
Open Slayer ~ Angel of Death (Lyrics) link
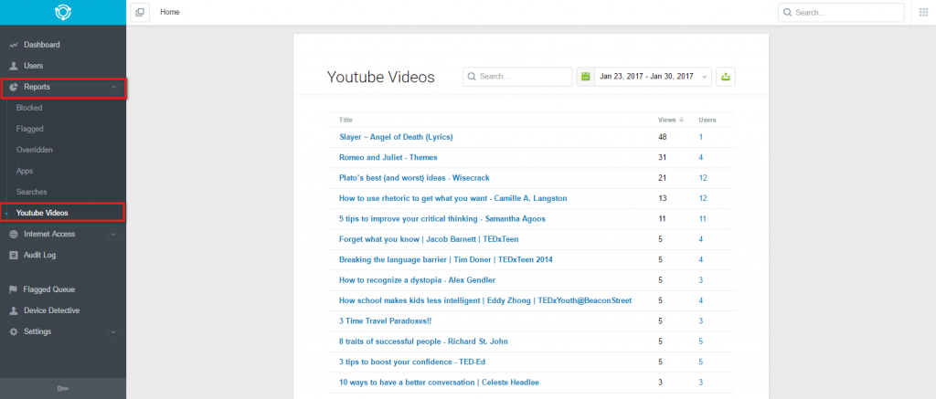click(396, 137)
